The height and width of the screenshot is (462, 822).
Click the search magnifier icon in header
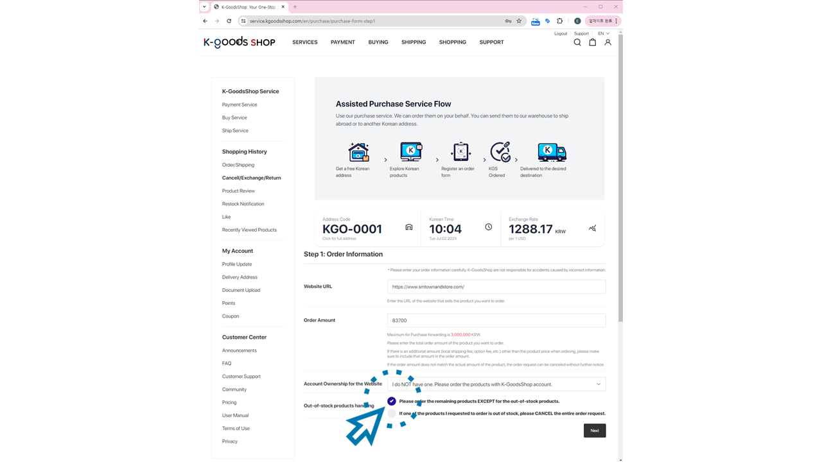click(577, 42)
